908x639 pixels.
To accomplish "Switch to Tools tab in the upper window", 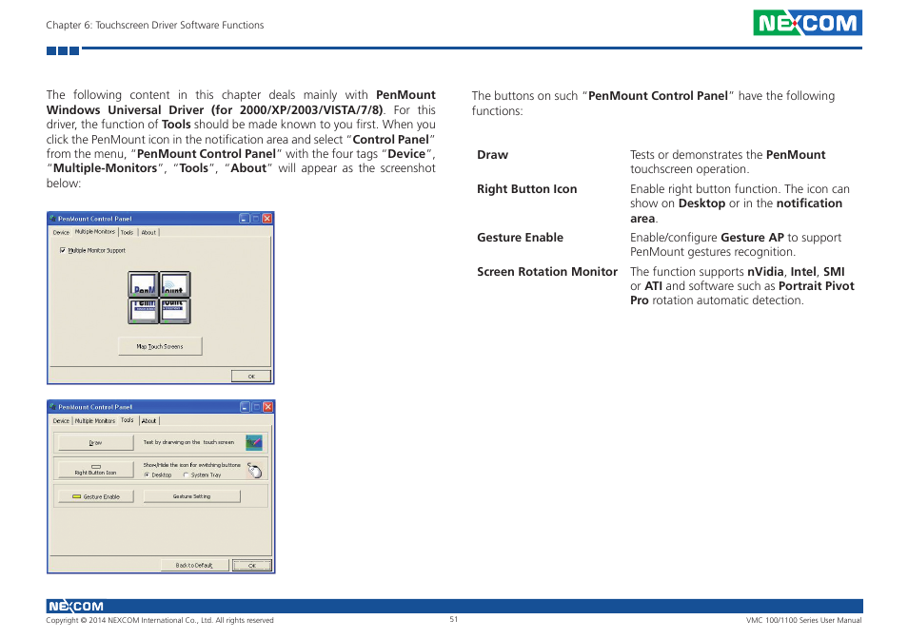I will pyautogui.click(x=127, y=232).
